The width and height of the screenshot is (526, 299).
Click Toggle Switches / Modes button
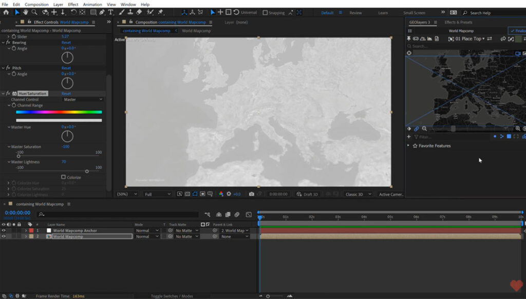point(172,296)
